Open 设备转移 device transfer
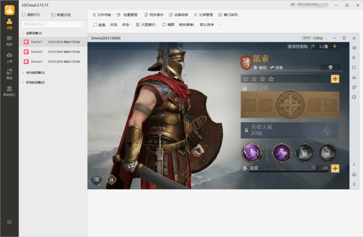Image resolution: width=363 pixels, height=237 pixels. (178, 15)
